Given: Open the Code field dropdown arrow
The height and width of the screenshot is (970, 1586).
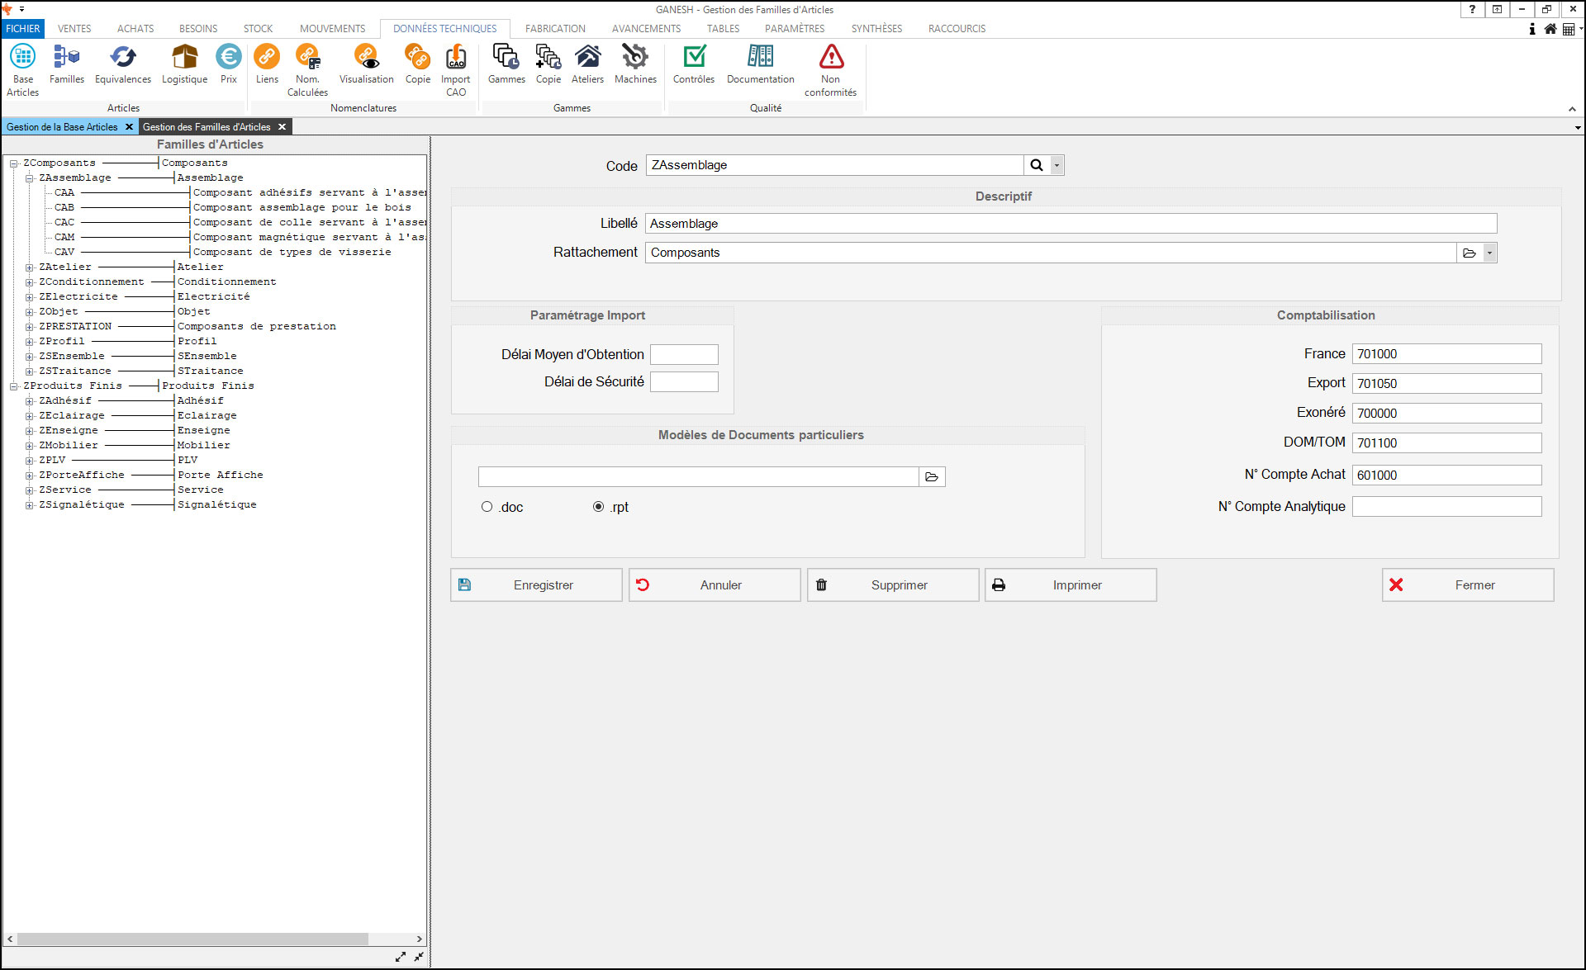Looking at the screenshot, I should coord(1057,165).
